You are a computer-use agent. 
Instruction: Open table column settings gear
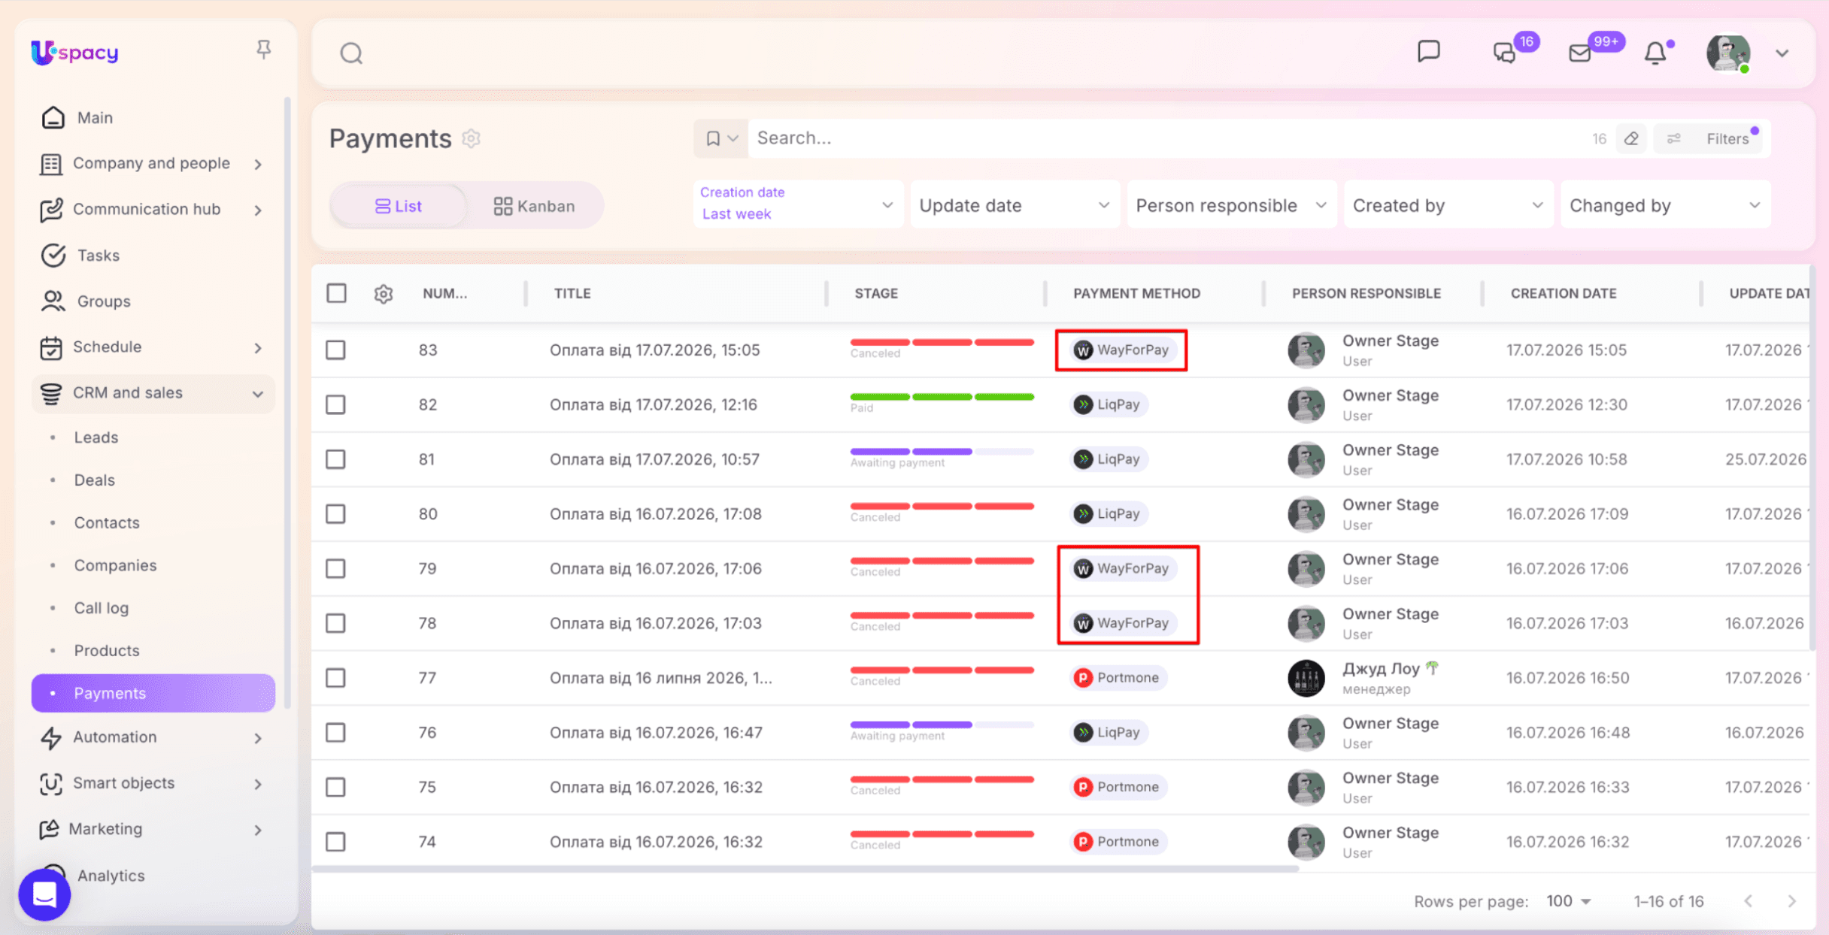(x=384, y=293)
